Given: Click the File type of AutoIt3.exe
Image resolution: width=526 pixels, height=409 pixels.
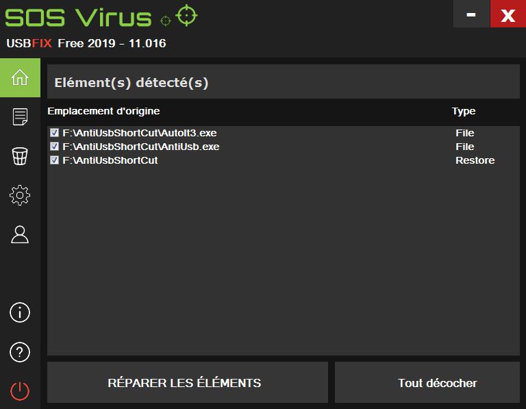Looking at the screenshot, I should pos(464,133).
